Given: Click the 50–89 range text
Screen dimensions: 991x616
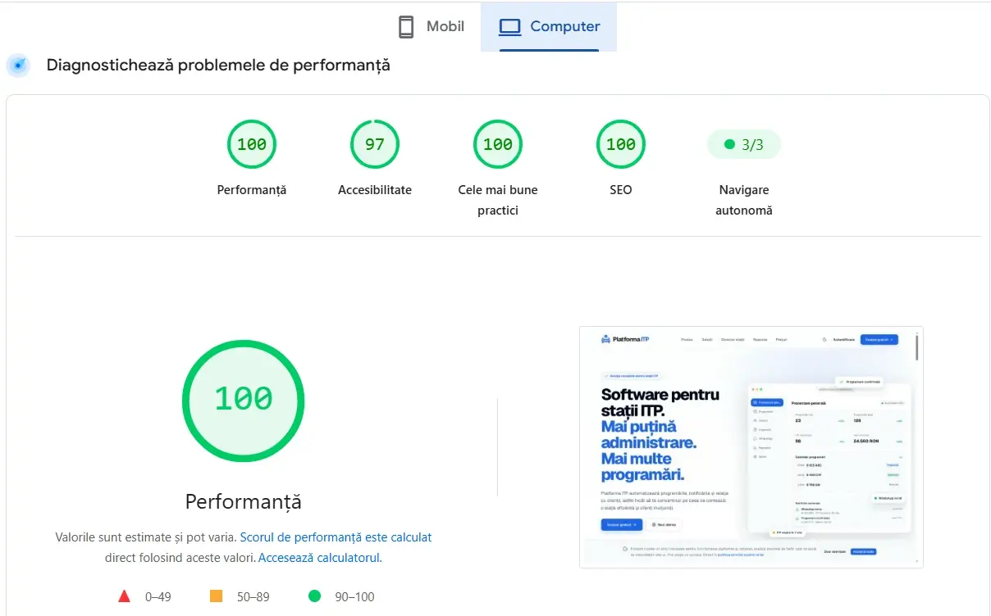Looking at the screenshot, I should [253, 597].
